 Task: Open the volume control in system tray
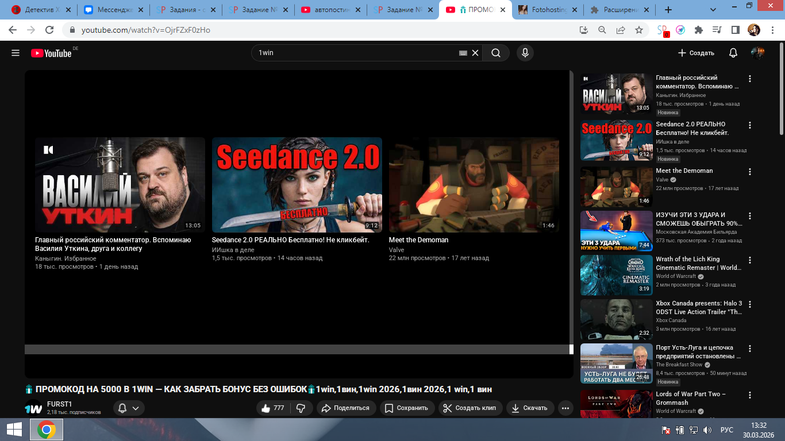(x=707, y=430)
